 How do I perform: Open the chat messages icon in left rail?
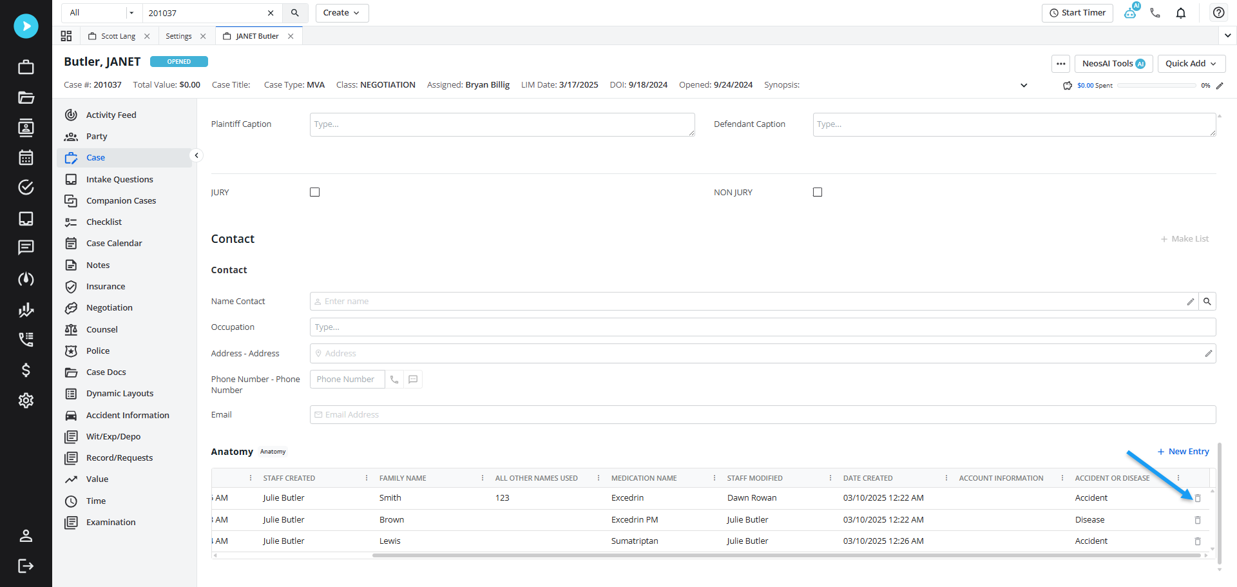click(x=26, y=247)
